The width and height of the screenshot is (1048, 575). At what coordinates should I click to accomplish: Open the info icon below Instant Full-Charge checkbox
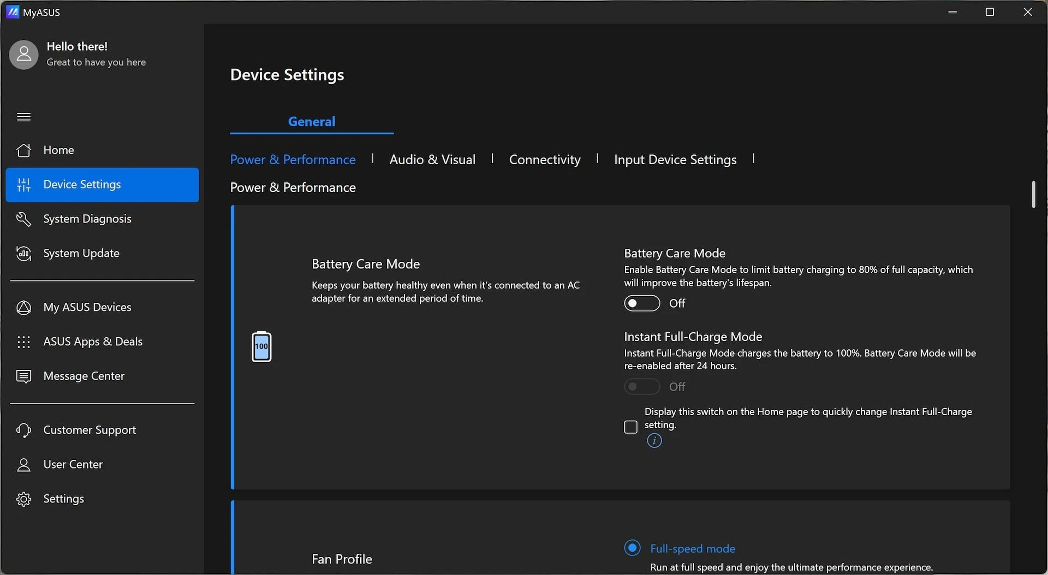(654, 441)
